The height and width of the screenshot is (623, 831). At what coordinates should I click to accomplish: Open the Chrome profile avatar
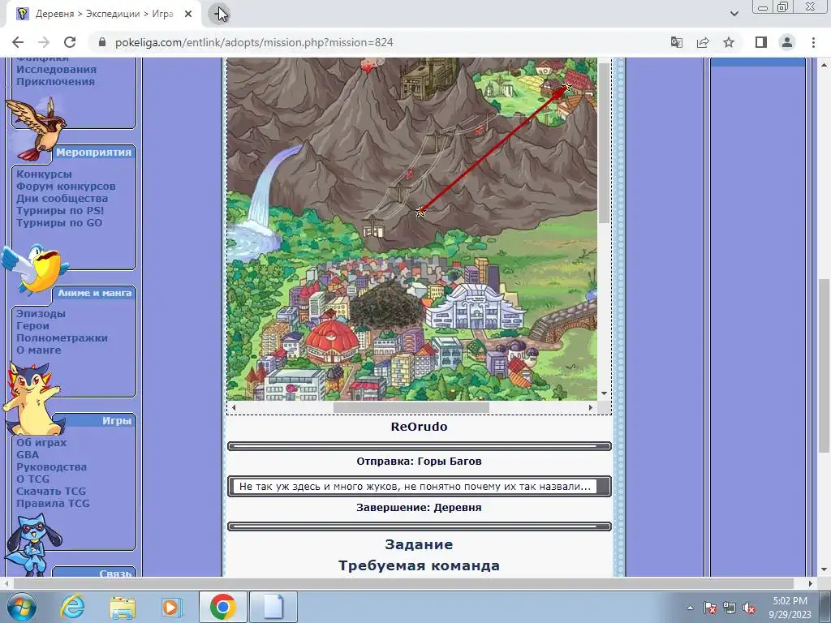tap(787, 42)
